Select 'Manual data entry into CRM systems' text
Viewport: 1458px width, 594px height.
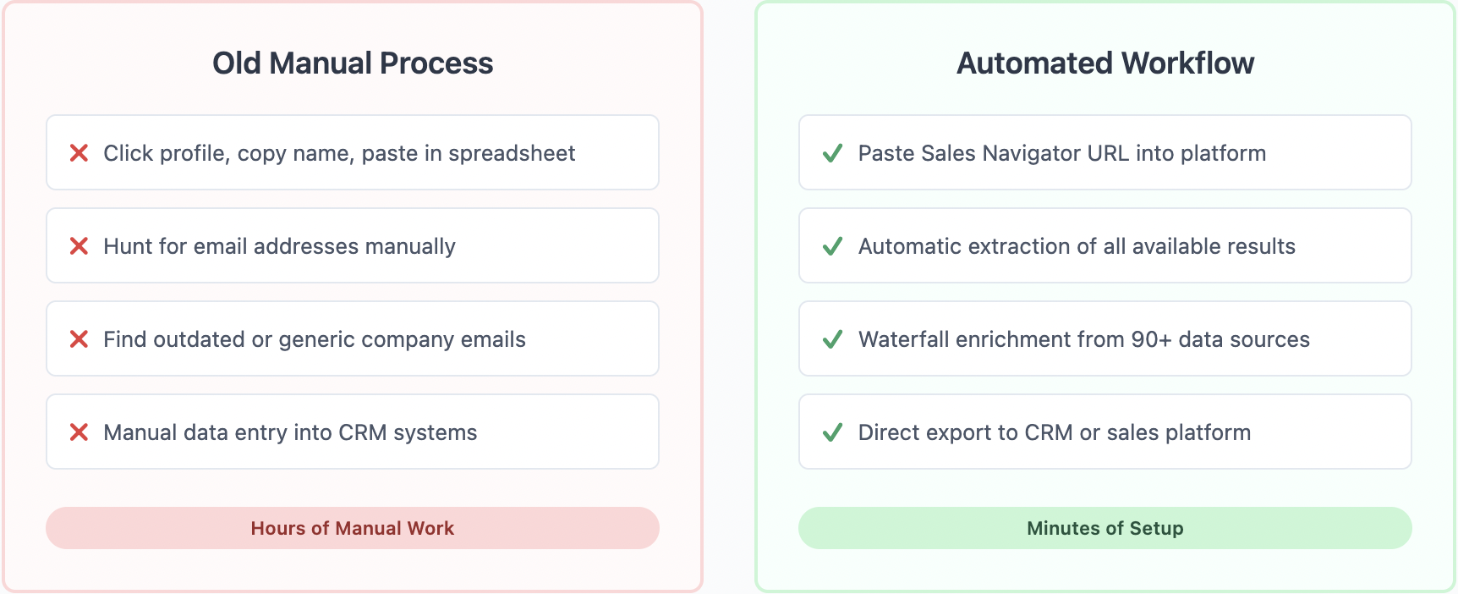pos(290,432)
